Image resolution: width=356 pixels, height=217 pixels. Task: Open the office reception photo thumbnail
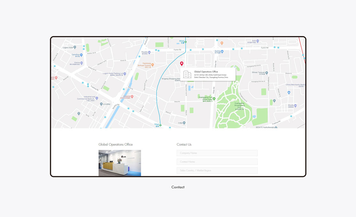[x=120, y=163]
